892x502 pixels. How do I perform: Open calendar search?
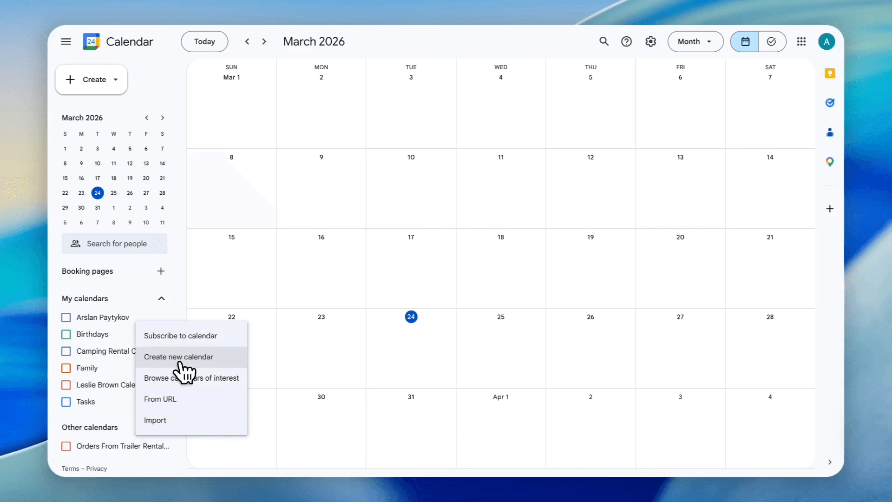(x=603, y=42)
